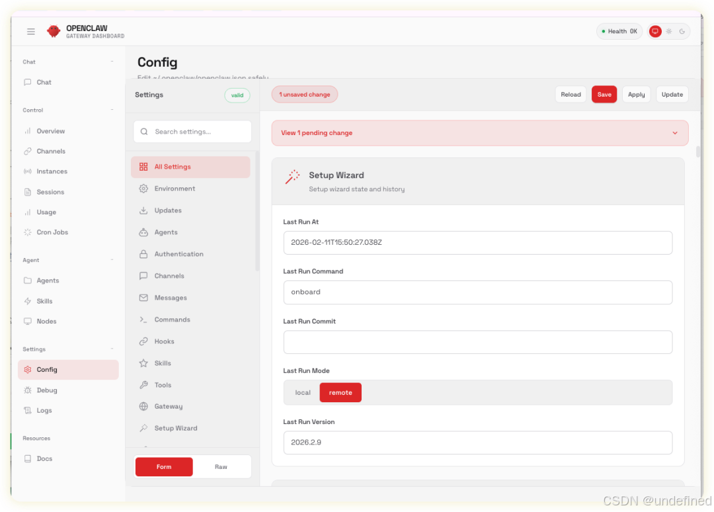714x512 pixels.
Task: Click the Health OK status badge
Action: (x=619, y=32)
